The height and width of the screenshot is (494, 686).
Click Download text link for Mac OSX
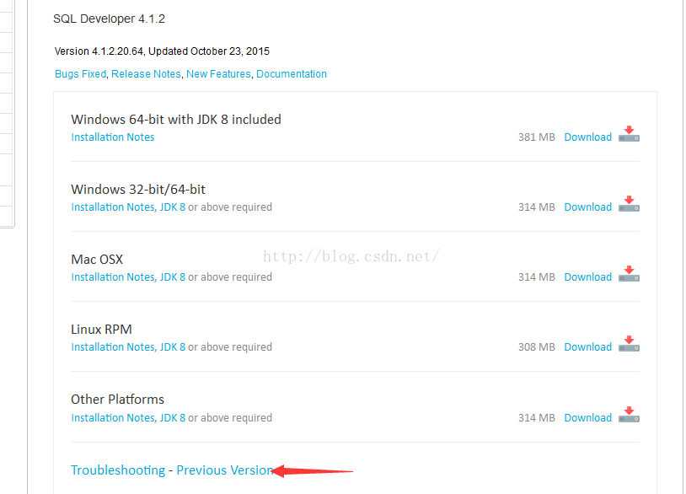587,277
